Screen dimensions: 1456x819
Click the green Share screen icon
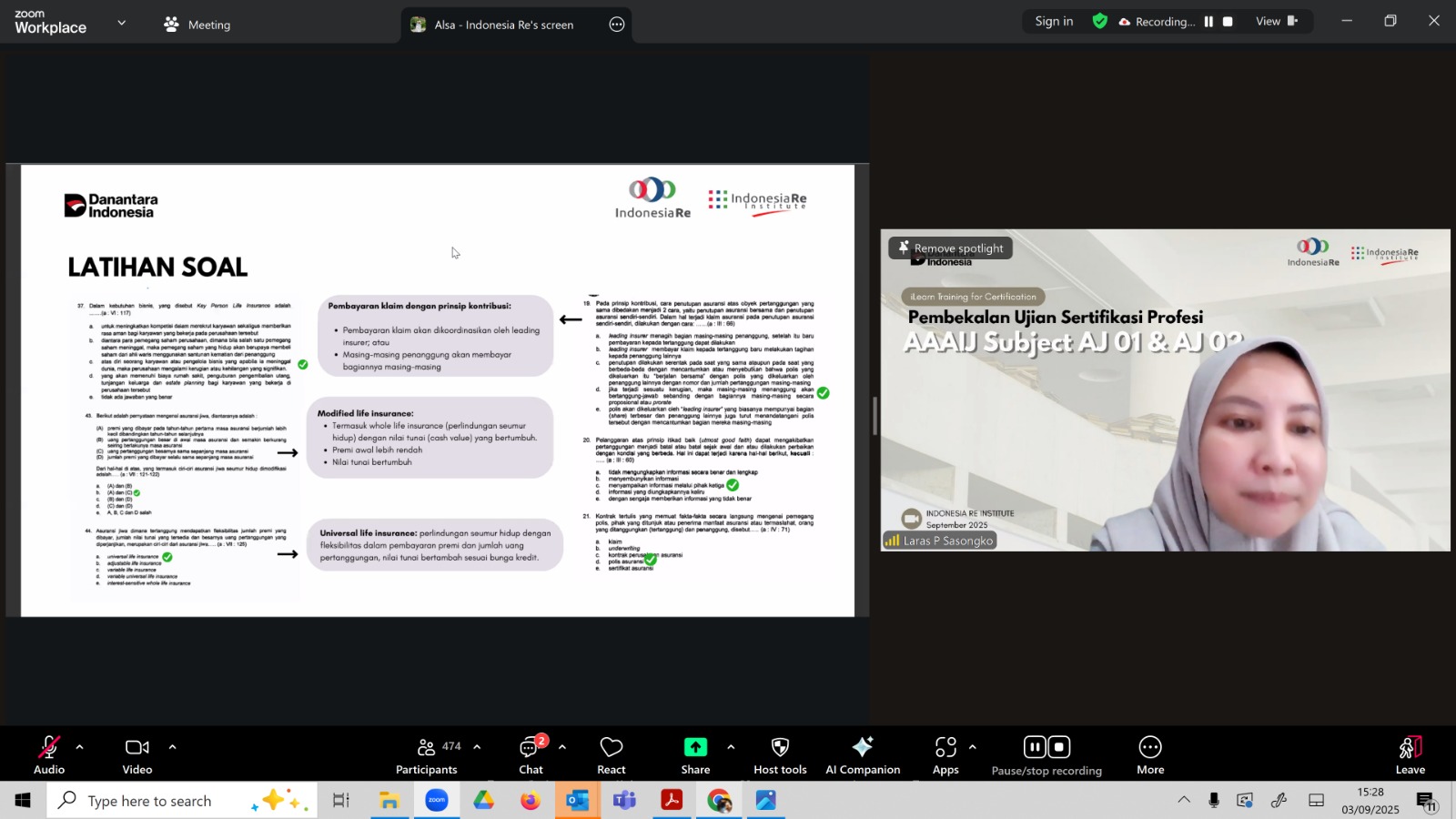pyautogui.click(x=695, y=747)
